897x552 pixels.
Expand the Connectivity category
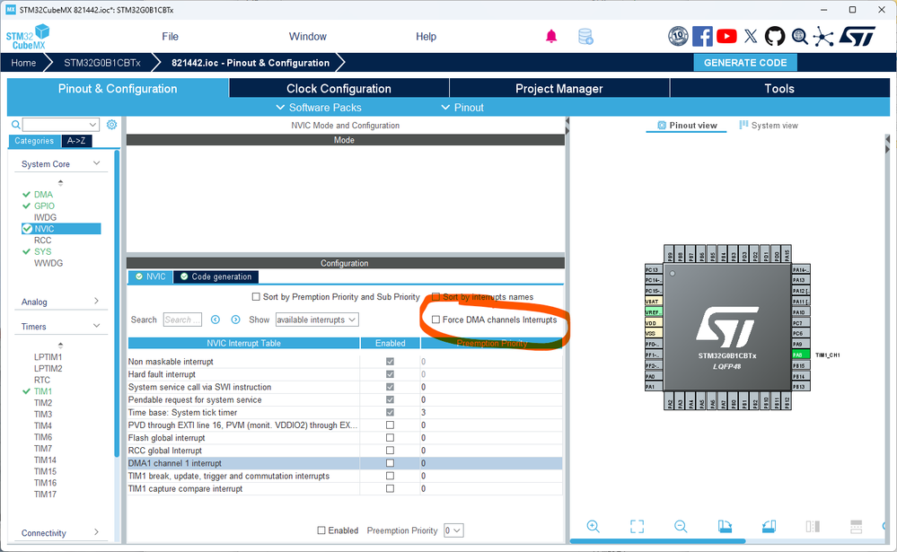click(96, 532)
